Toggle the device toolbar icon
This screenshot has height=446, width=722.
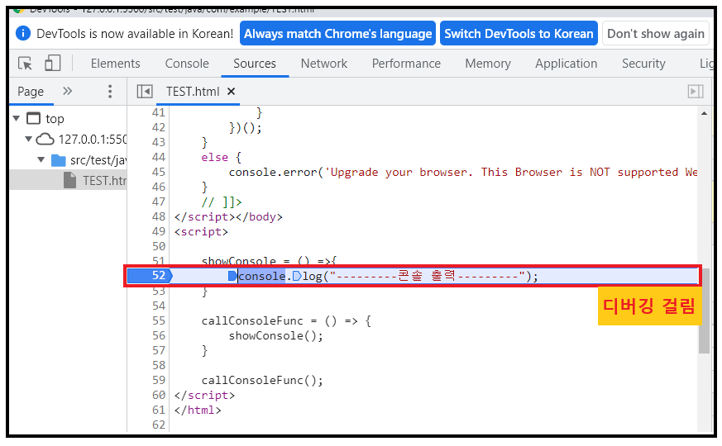(52, 63)
